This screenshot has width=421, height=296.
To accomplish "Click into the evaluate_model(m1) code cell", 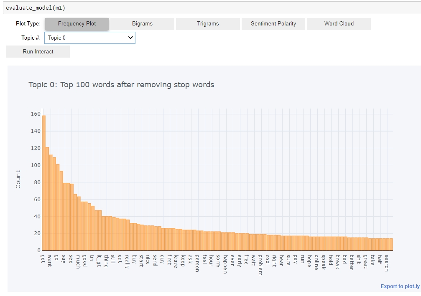I will 209,8.
